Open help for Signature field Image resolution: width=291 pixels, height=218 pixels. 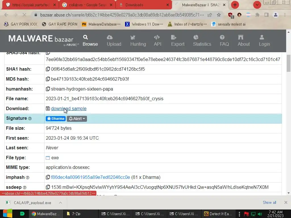pos(30,118)
